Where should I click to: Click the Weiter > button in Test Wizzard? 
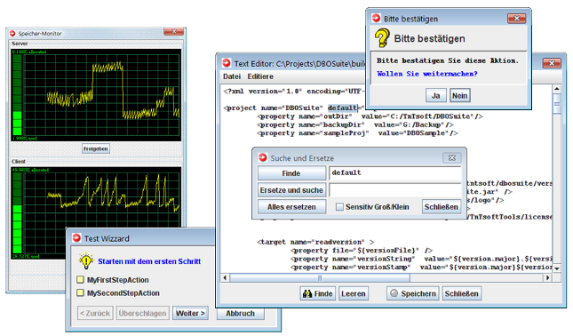(x=190, y=313)
